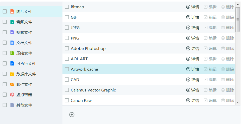Viewport: 241px width, 125px height.
Task: Check the Adobe Photoshop row checkbox
Action: click(67, 48)
